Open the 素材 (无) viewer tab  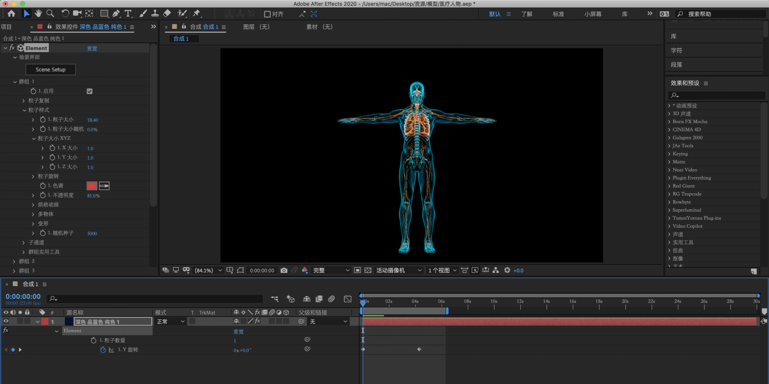[x=319, y=27]
